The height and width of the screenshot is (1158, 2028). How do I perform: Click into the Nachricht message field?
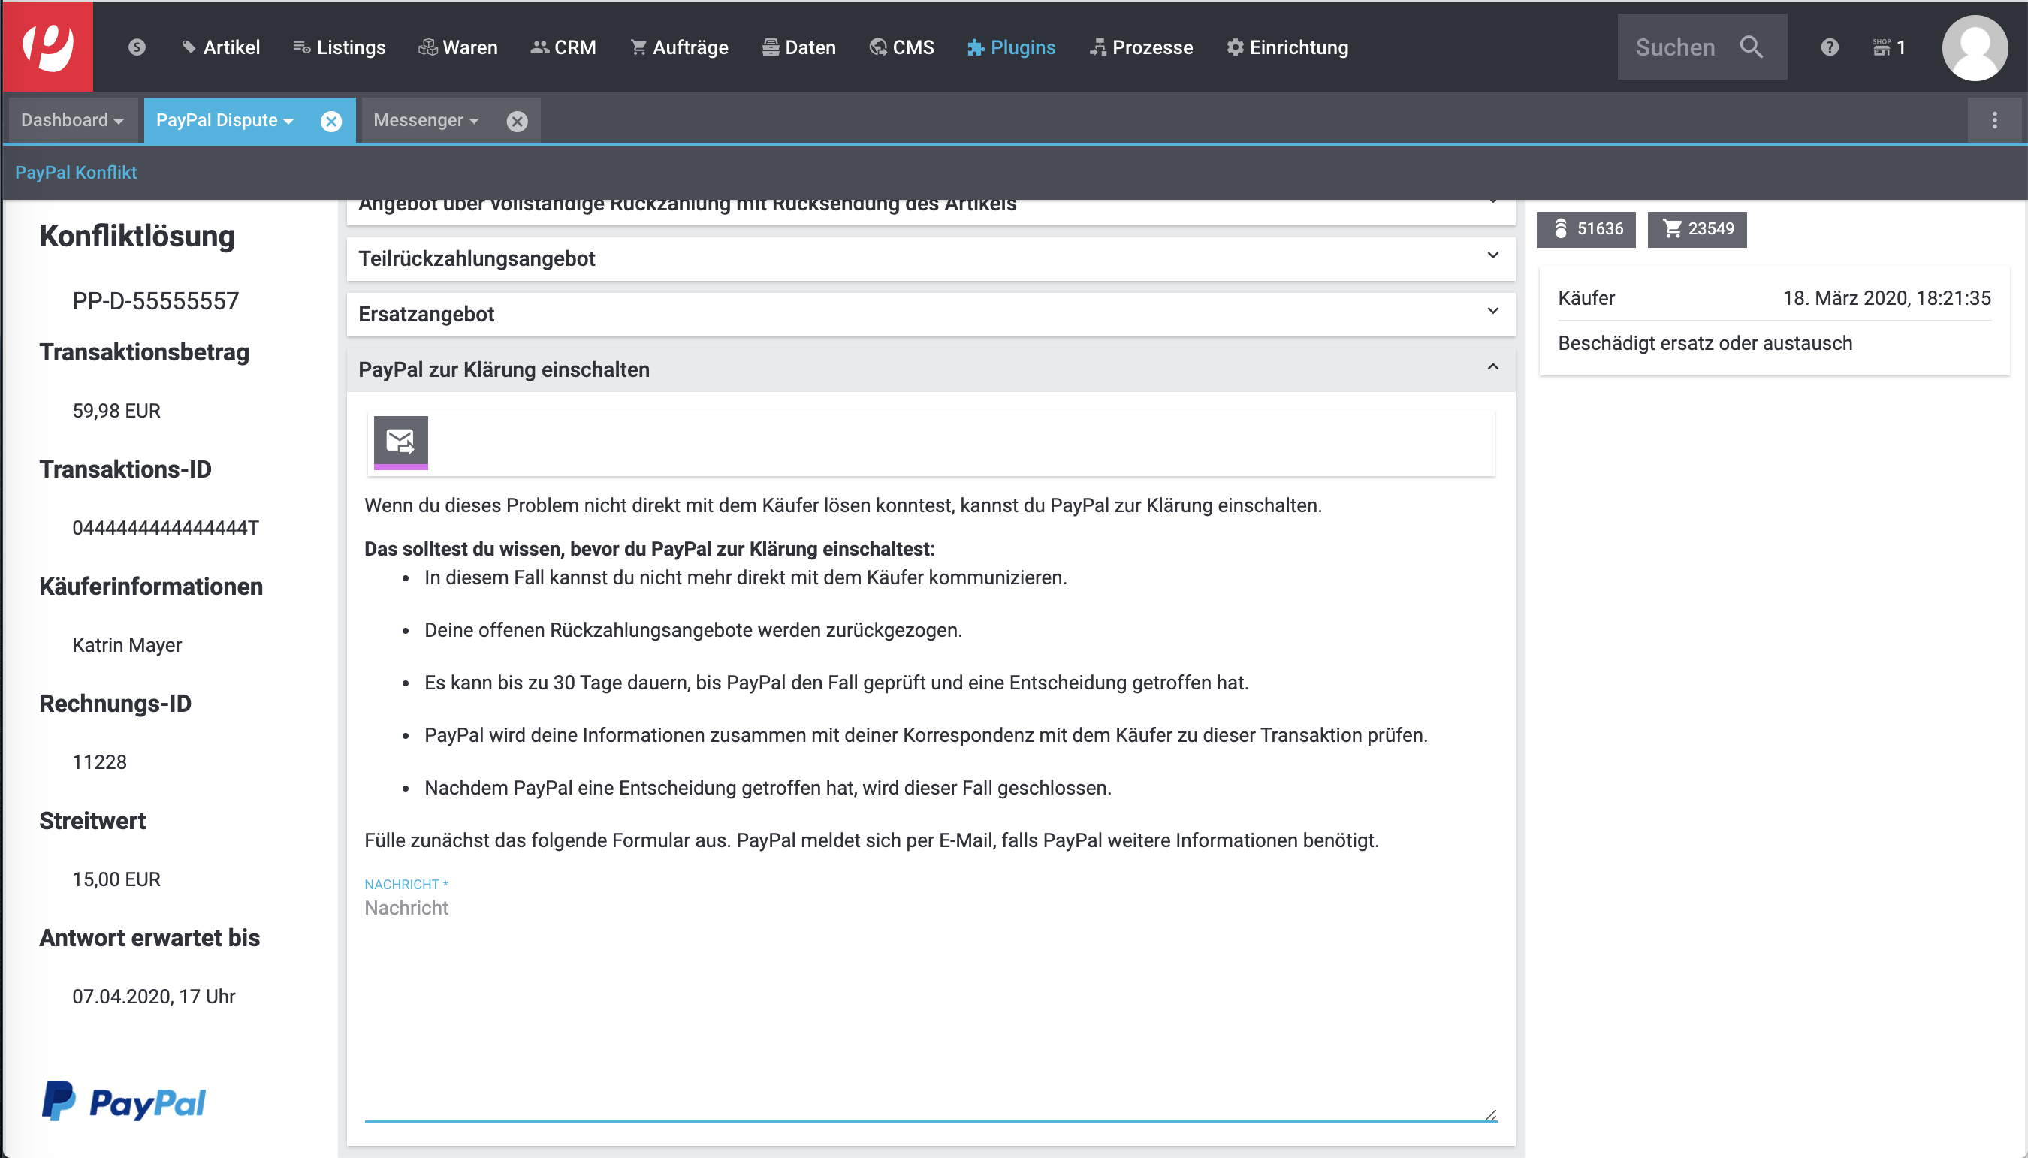(x=930, y=1002)
